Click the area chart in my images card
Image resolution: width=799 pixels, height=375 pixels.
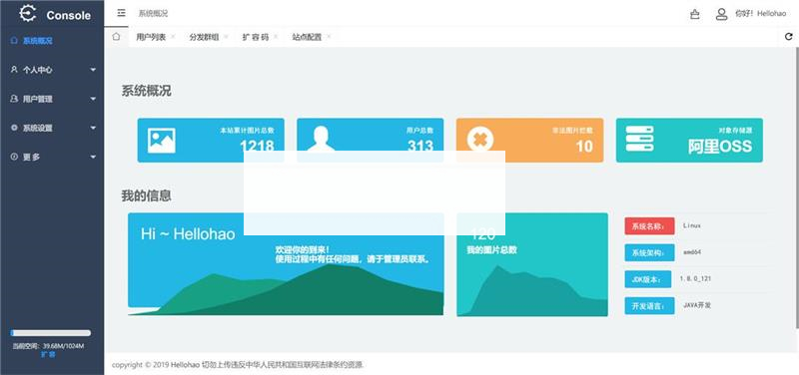pos(532,291)
